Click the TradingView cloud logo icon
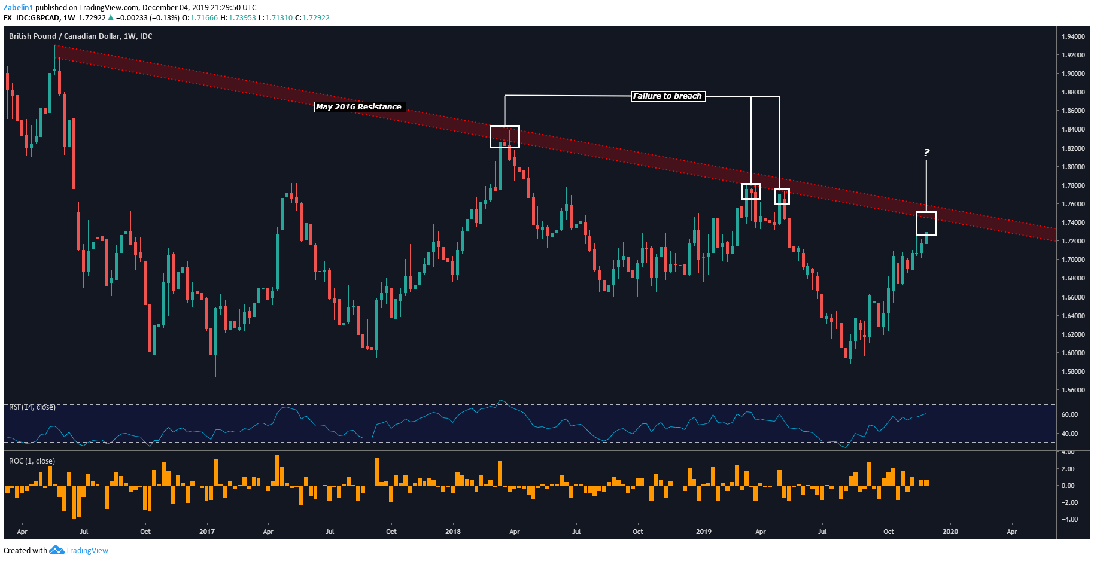 click(56, 550)
